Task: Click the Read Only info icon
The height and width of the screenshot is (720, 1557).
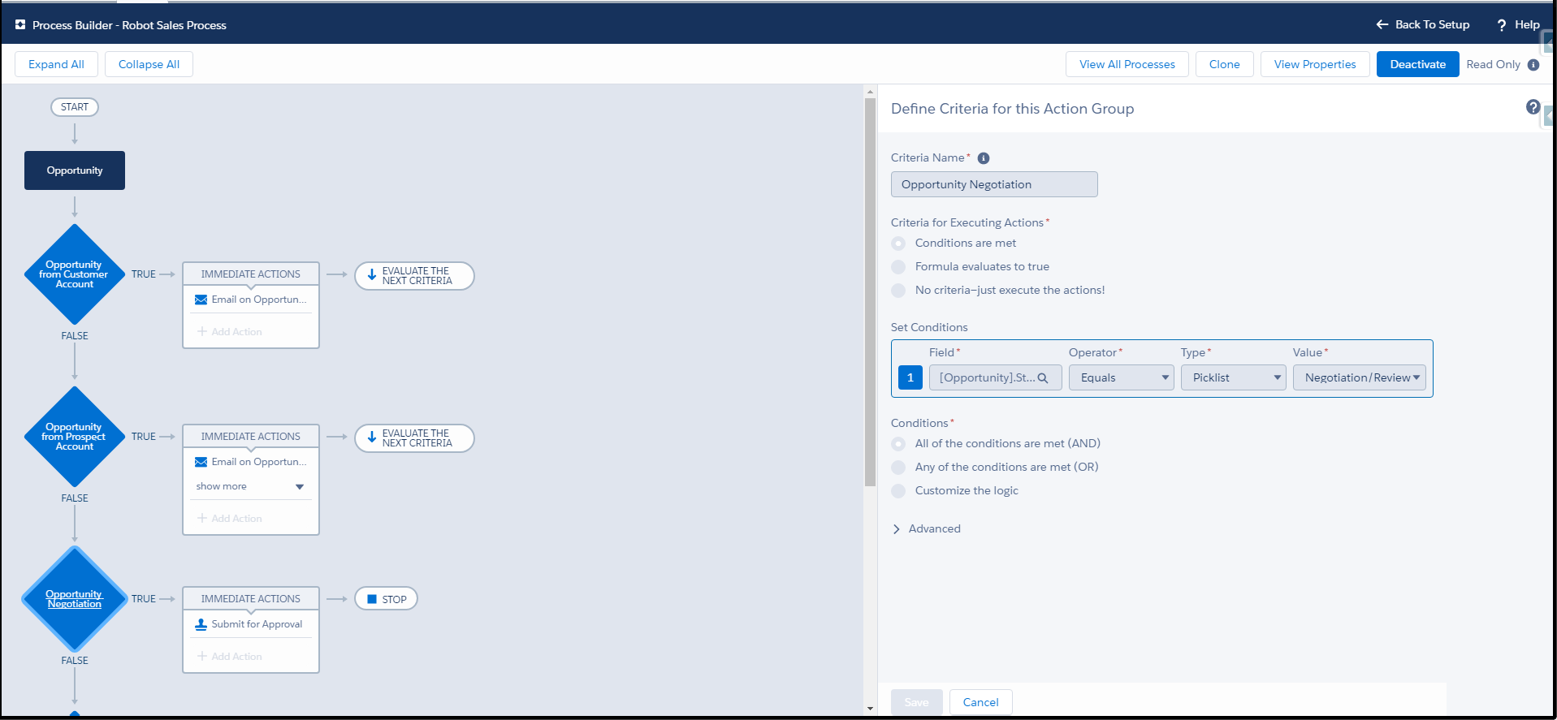Action: 1533,65
